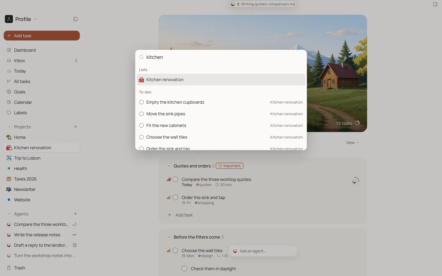Open the Profile dropdown menu

[21, 19]
